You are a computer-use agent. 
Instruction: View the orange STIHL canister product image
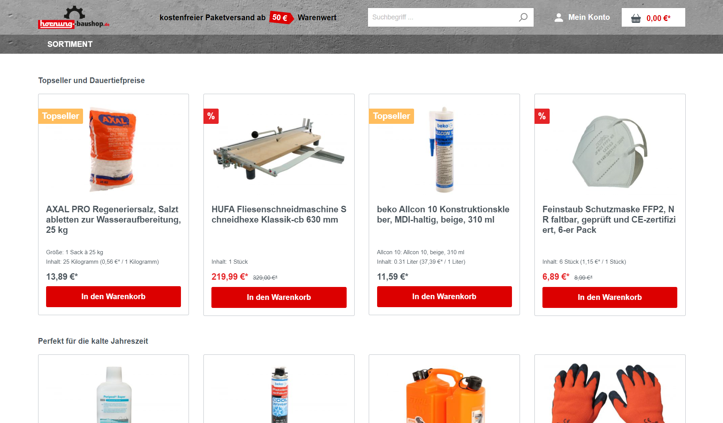(444, 395)
